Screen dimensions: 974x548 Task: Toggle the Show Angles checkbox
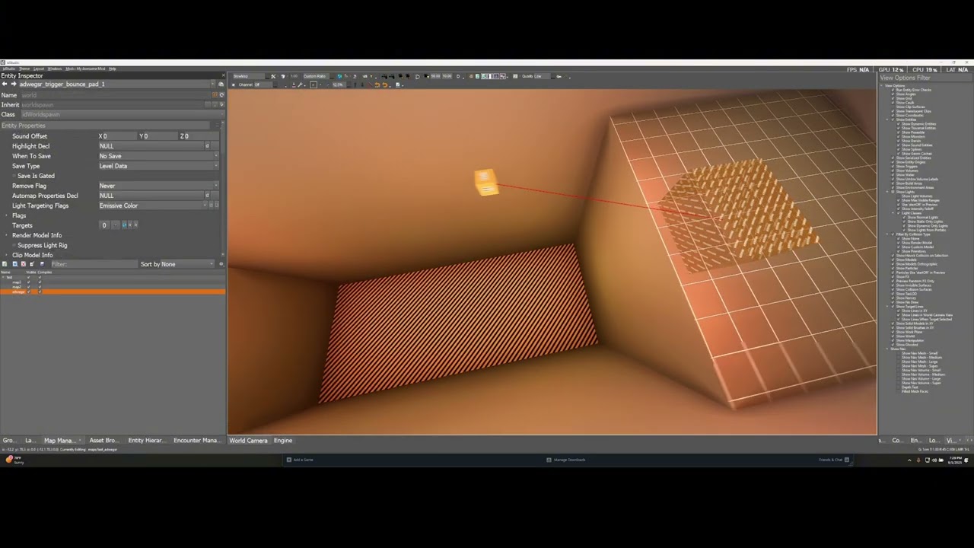893,94
